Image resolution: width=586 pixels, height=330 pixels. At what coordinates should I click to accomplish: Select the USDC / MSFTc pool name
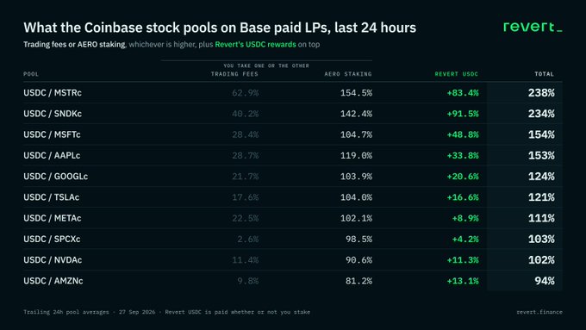52,134
